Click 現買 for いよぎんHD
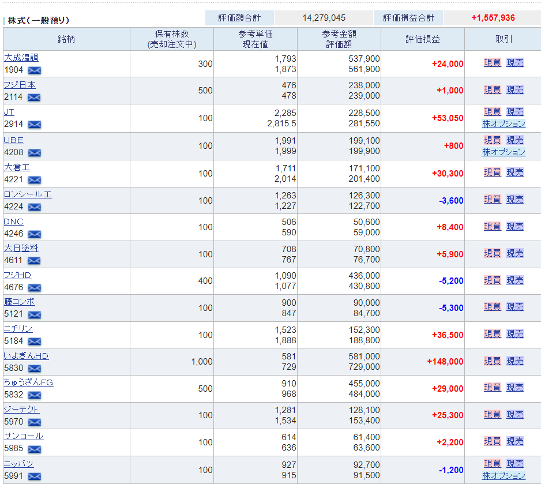 [x=493, y=361]
